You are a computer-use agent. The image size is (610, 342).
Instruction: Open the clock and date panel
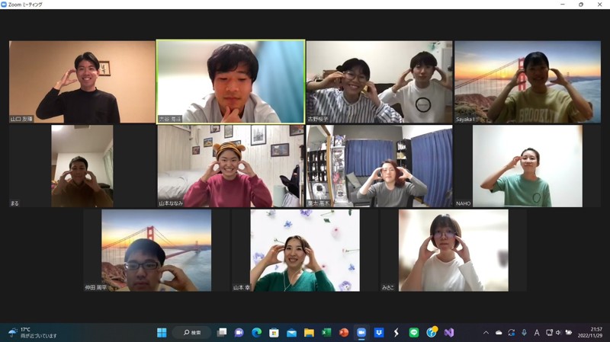[589, 333]
